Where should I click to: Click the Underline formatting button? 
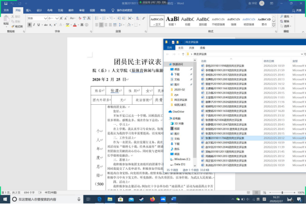pyautogui.click(x=39, y=25)
